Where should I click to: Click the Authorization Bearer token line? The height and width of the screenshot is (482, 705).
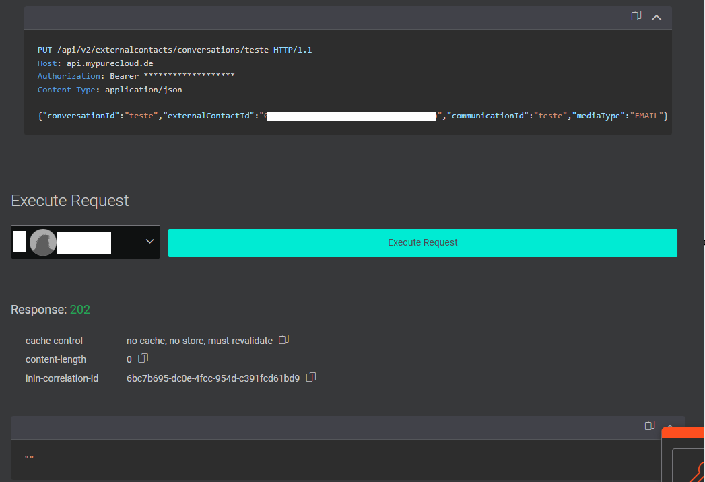pos(136,76)
